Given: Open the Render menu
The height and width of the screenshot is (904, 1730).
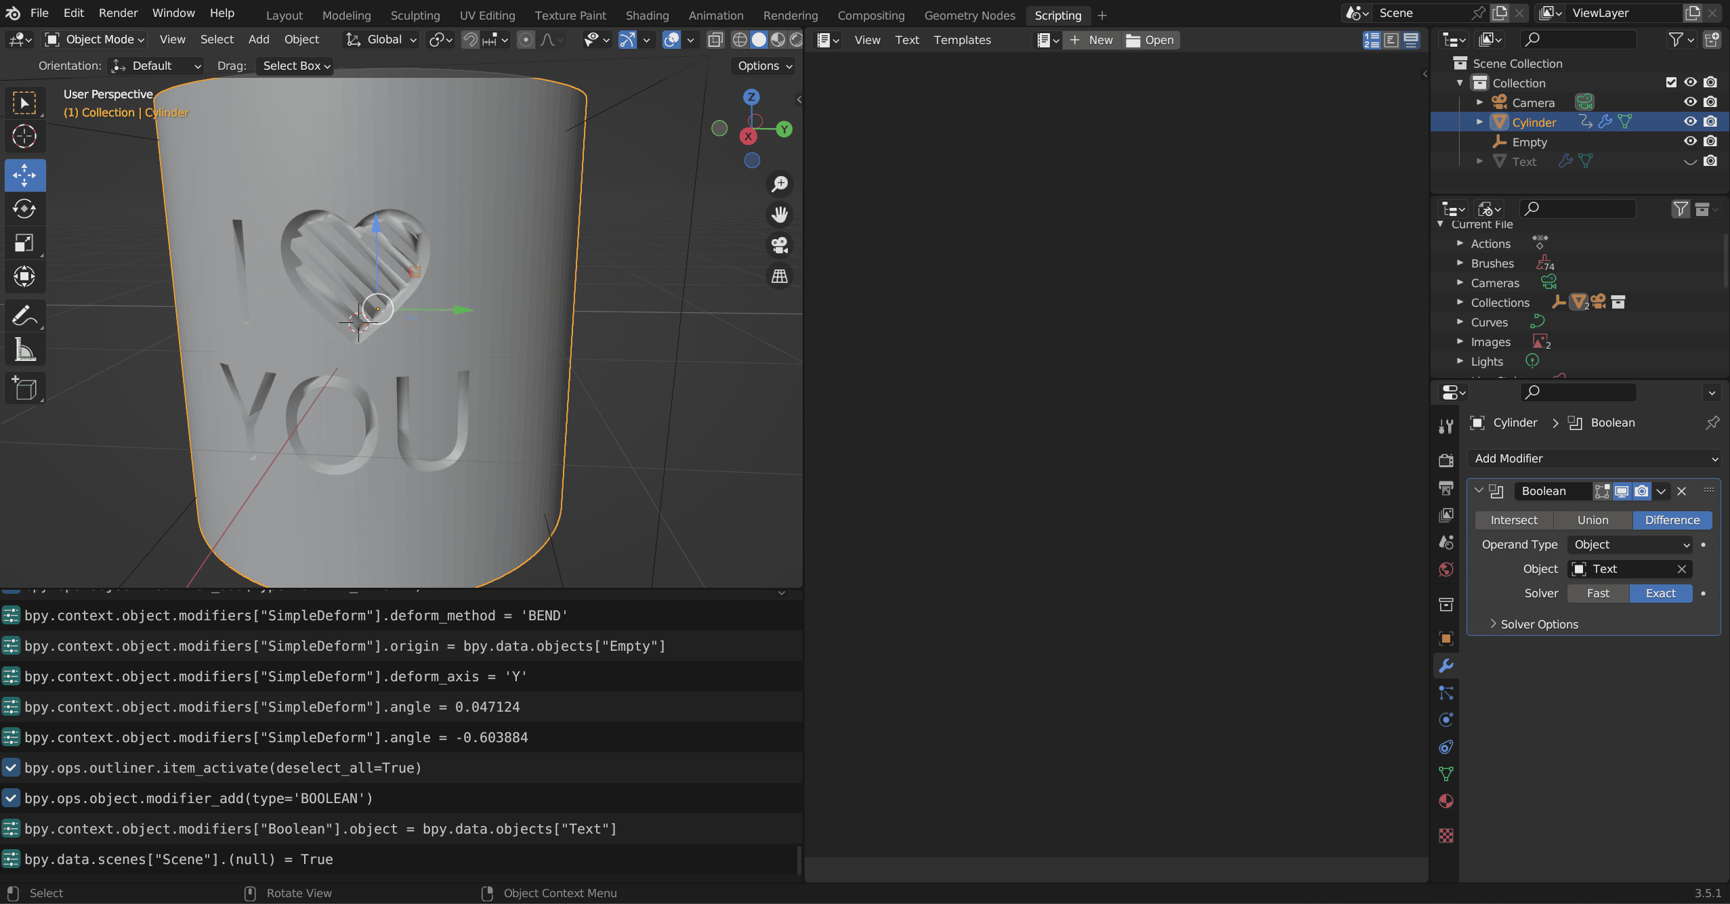Looking at the screenshot, I should pyautogui.click(x=118, y=14).
